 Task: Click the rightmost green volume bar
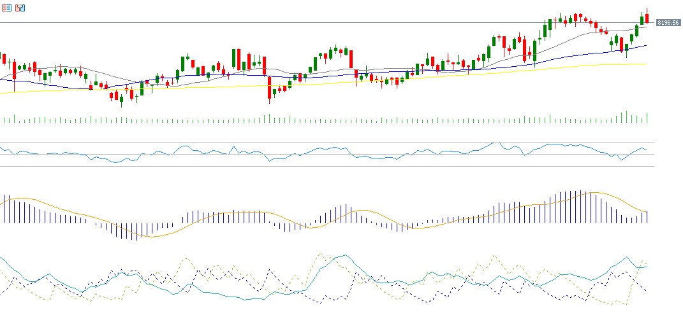point(647,118)
